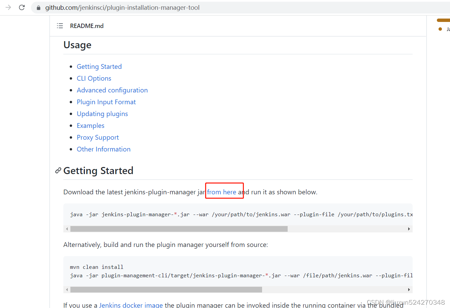Open the from here download link

222,192
